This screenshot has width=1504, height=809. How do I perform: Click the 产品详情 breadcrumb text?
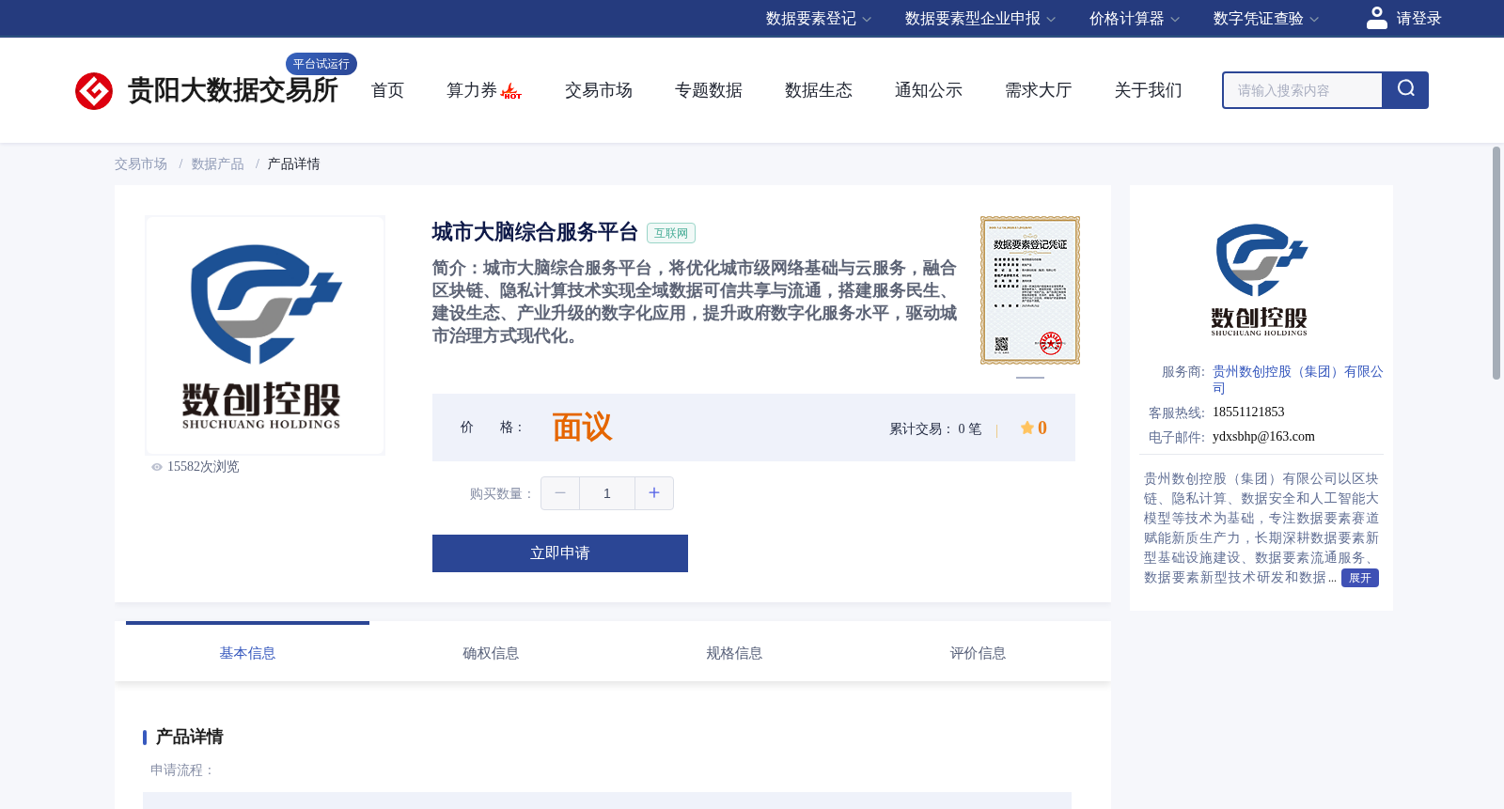point(294,164)
